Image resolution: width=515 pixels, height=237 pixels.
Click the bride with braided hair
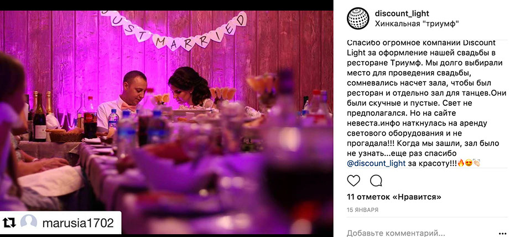(191, 89)
